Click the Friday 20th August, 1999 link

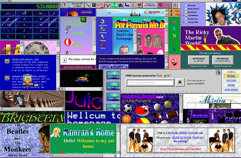pos(25,59)
